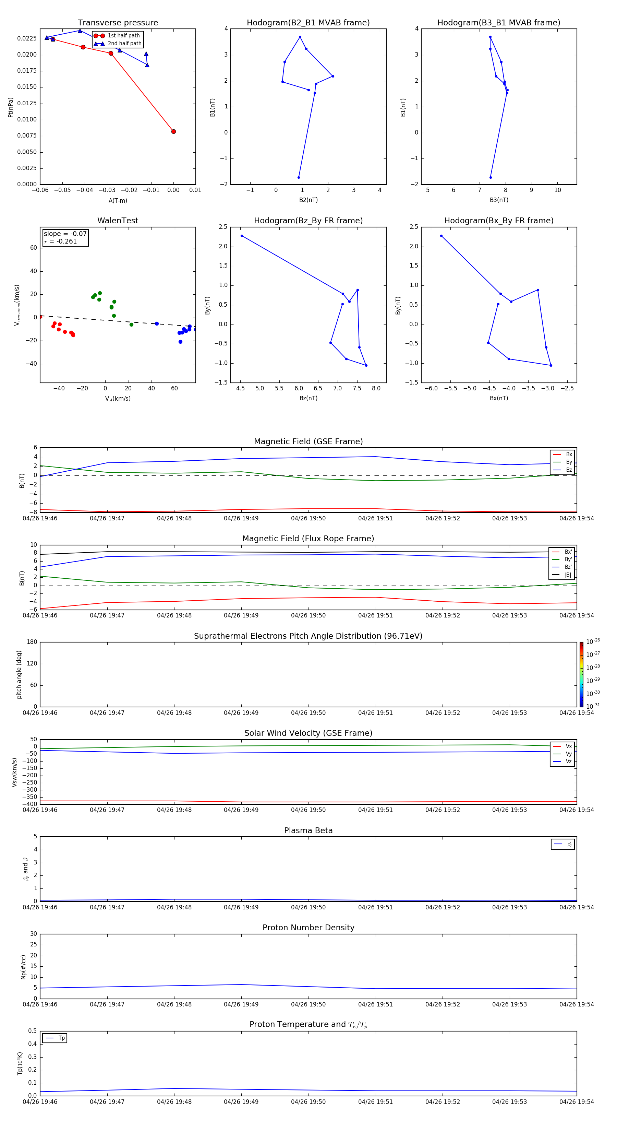Image resolution: width=617 pixels, height=1132 pixels.
Task: Select the red Bx entry in GSE legend
Action: 562,455
